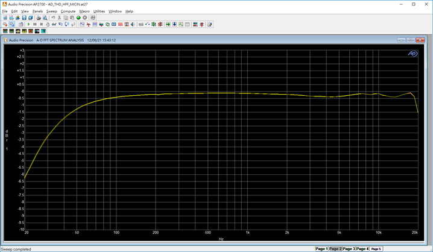Click the Print icon in toolbar
433x252 pixels.
(x=38, y=17)
